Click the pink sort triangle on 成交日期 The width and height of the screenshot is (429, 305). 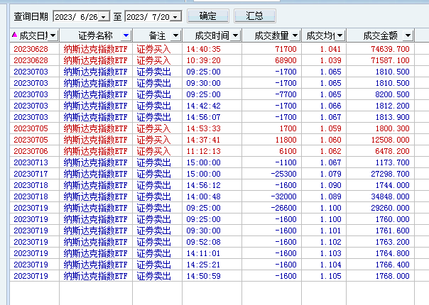point(14,35)
